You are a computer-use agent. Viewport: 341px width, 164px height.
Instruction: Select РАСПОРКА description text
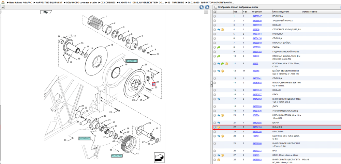point(278,34)
